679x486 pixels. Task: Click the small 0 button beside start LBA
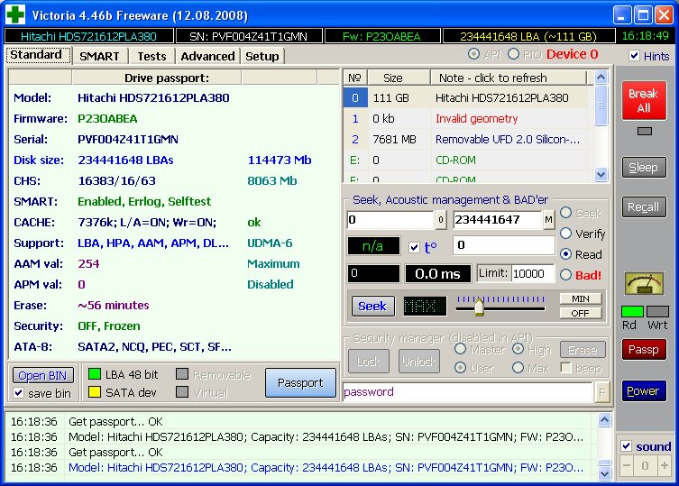440,220
